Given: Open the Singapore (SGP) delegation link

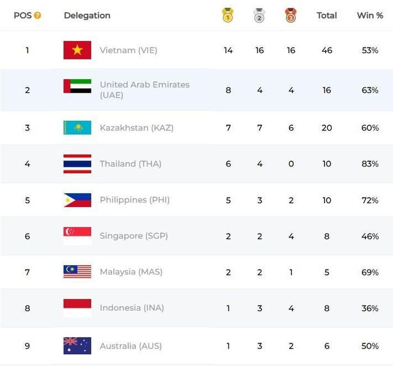Looking at the screenshot, I should [134, 236].
